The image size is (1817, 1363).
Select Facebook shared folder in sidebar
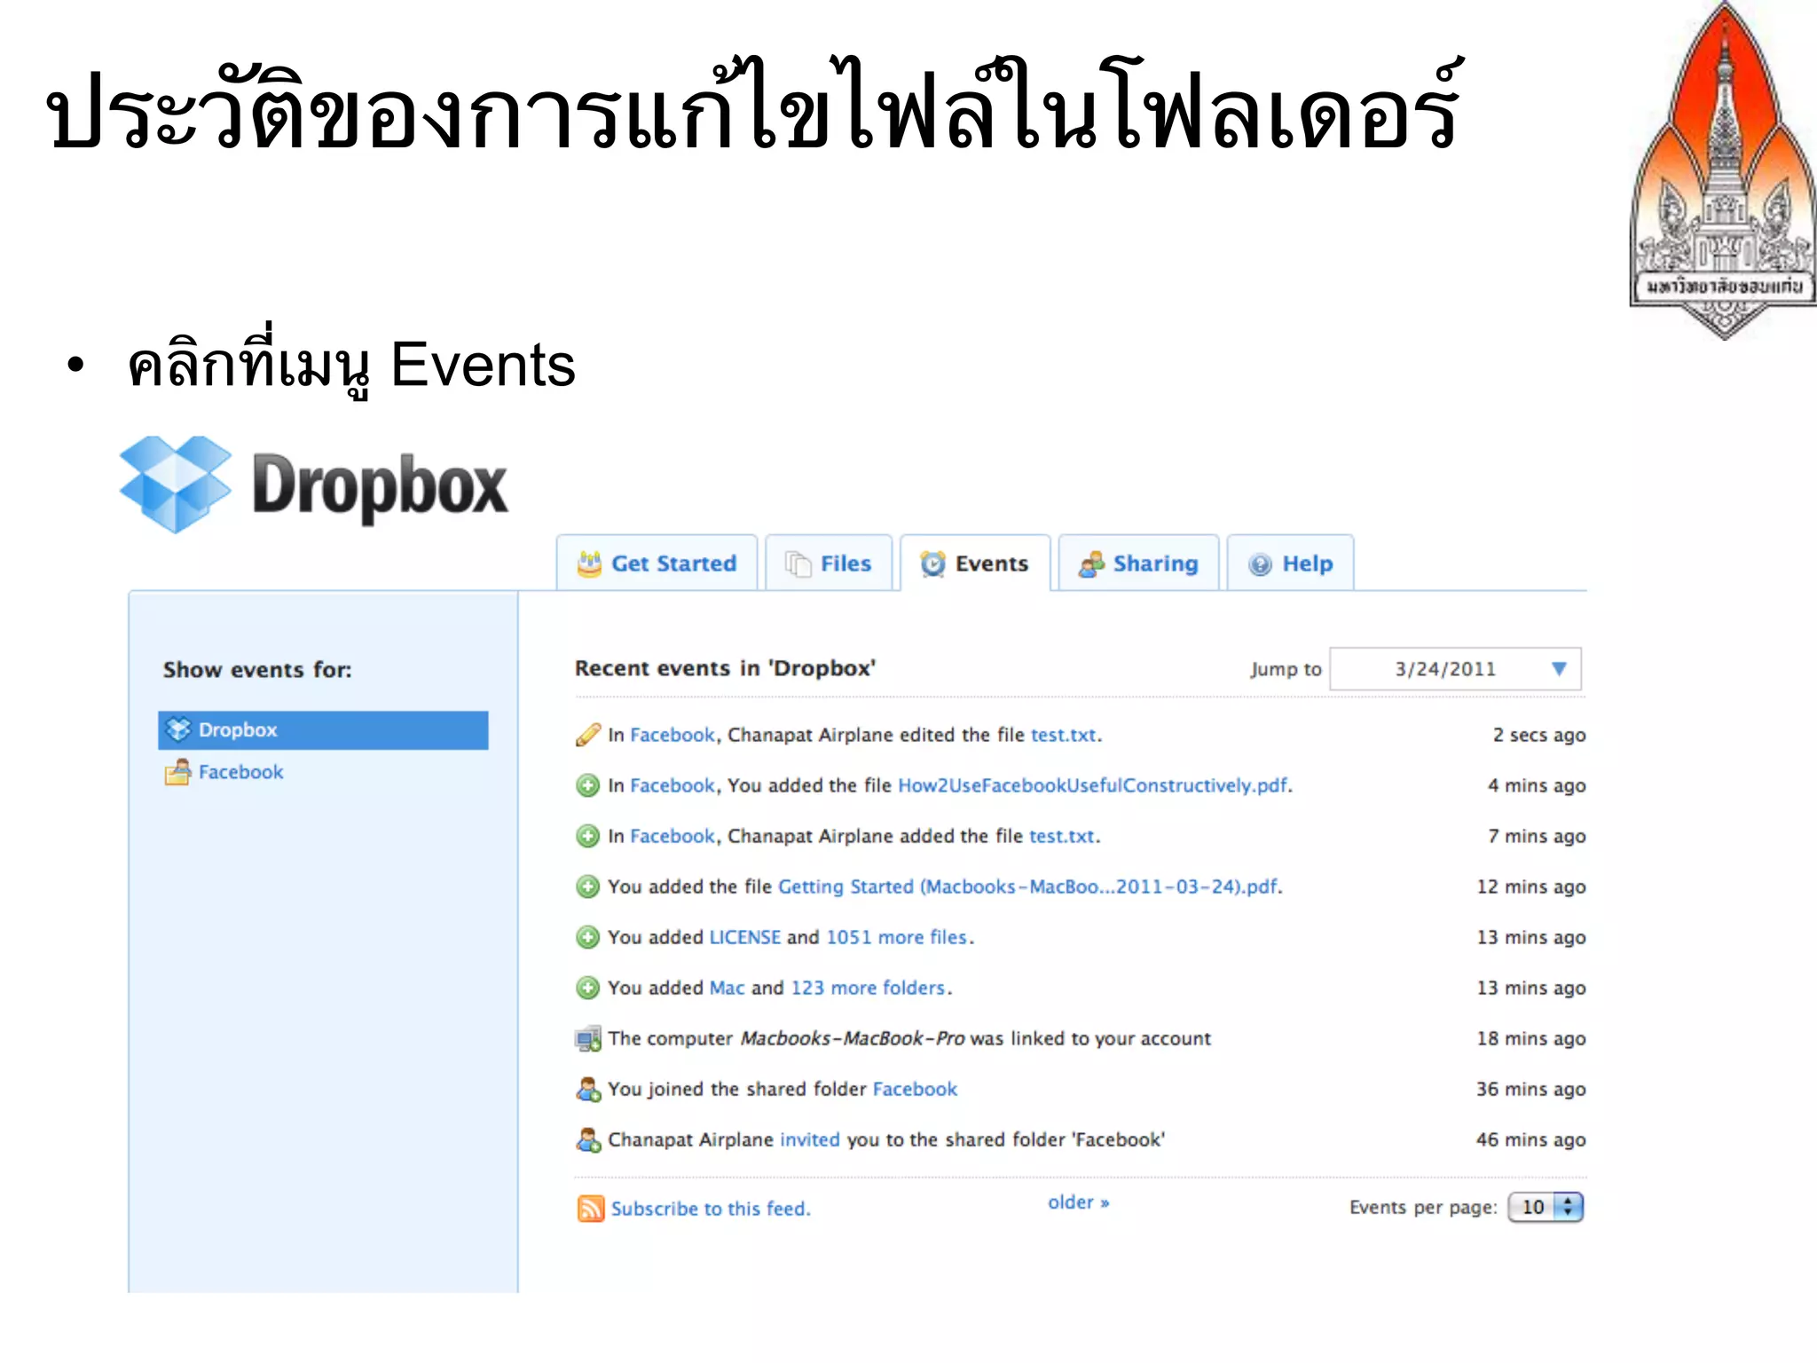(x=240, y=772)
